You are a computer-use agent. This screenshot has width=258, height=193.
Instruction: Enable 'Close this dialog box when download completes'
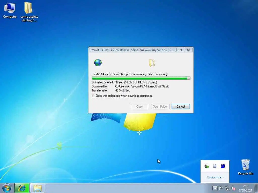(x=93, y=96)
